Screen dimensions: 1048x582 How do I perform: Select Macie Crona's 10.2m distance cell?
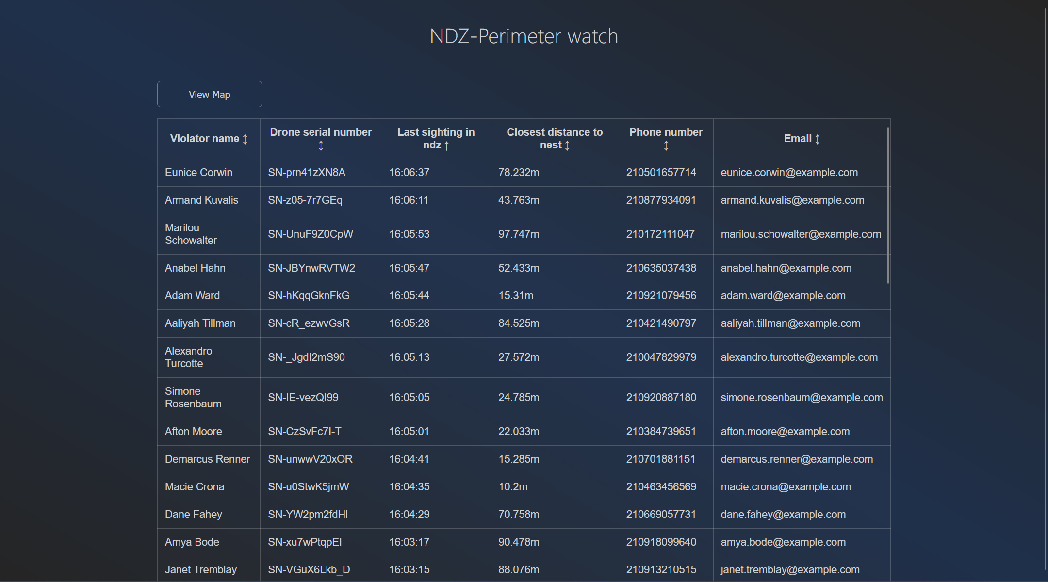(x=513, y=487)
